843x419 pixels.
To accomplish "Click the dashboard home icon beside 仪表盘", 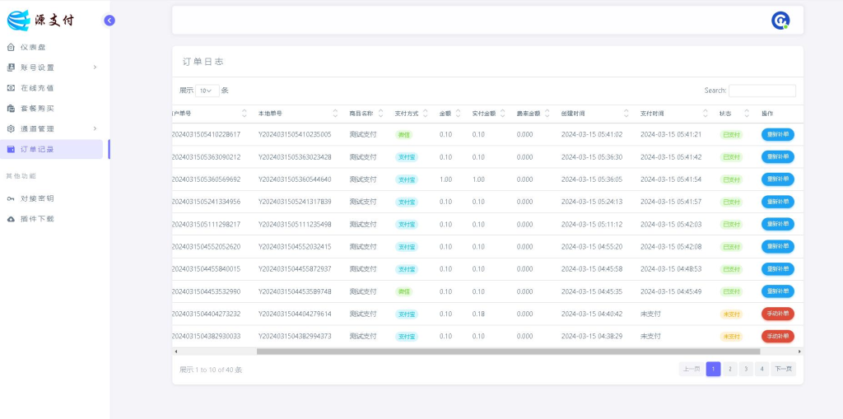I will point(11,47).
